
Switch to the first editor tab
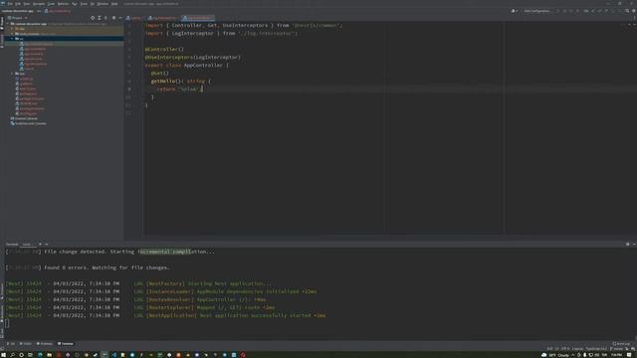[x=134, y=18]
